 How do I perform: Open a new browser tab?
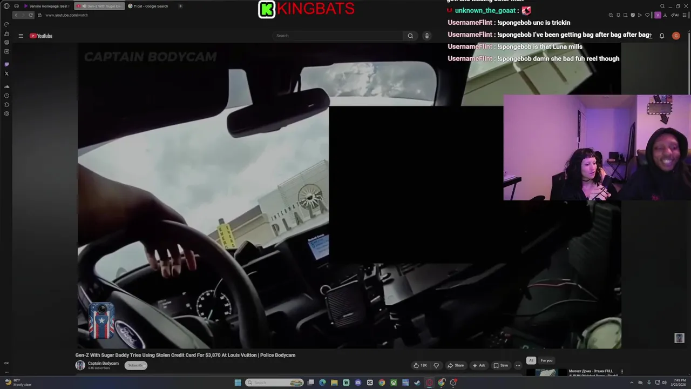click(x=180, y=6)
